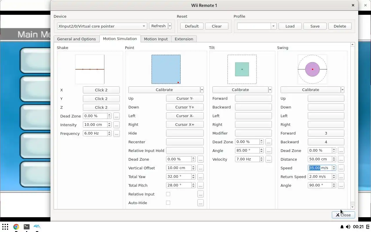Open the Motion Input tab
Image resolution: width=371 pixels, height=232 pixels.
pyautogui.click(x=156, y=39)
